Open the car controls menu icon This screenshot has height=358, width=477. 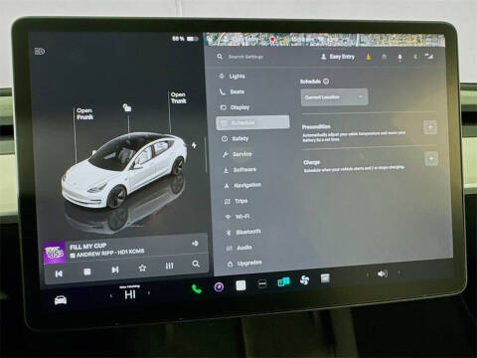[x=61, y=300]
